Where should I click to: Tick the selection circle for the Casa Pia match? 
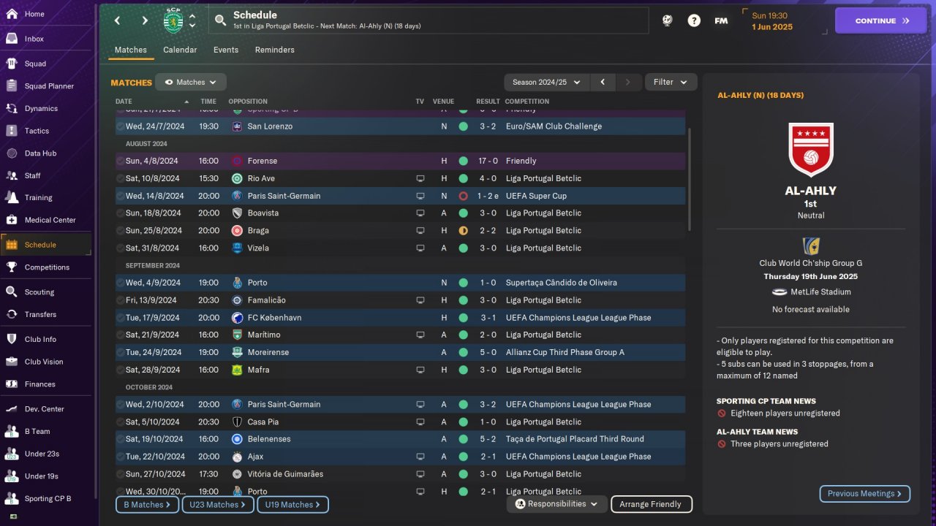(x=121, y=422)
